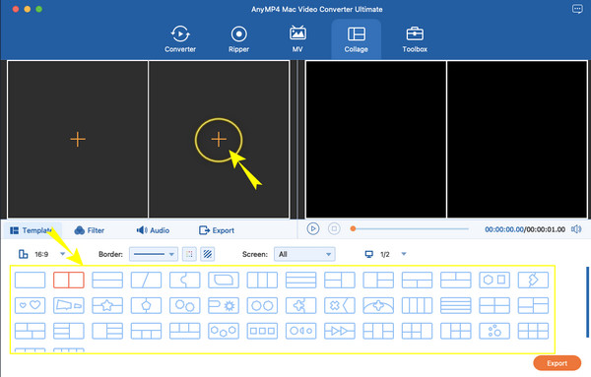Select the pentagon shape template
The width and height of the screenshot is (591, 377).
tap(146, 305)
